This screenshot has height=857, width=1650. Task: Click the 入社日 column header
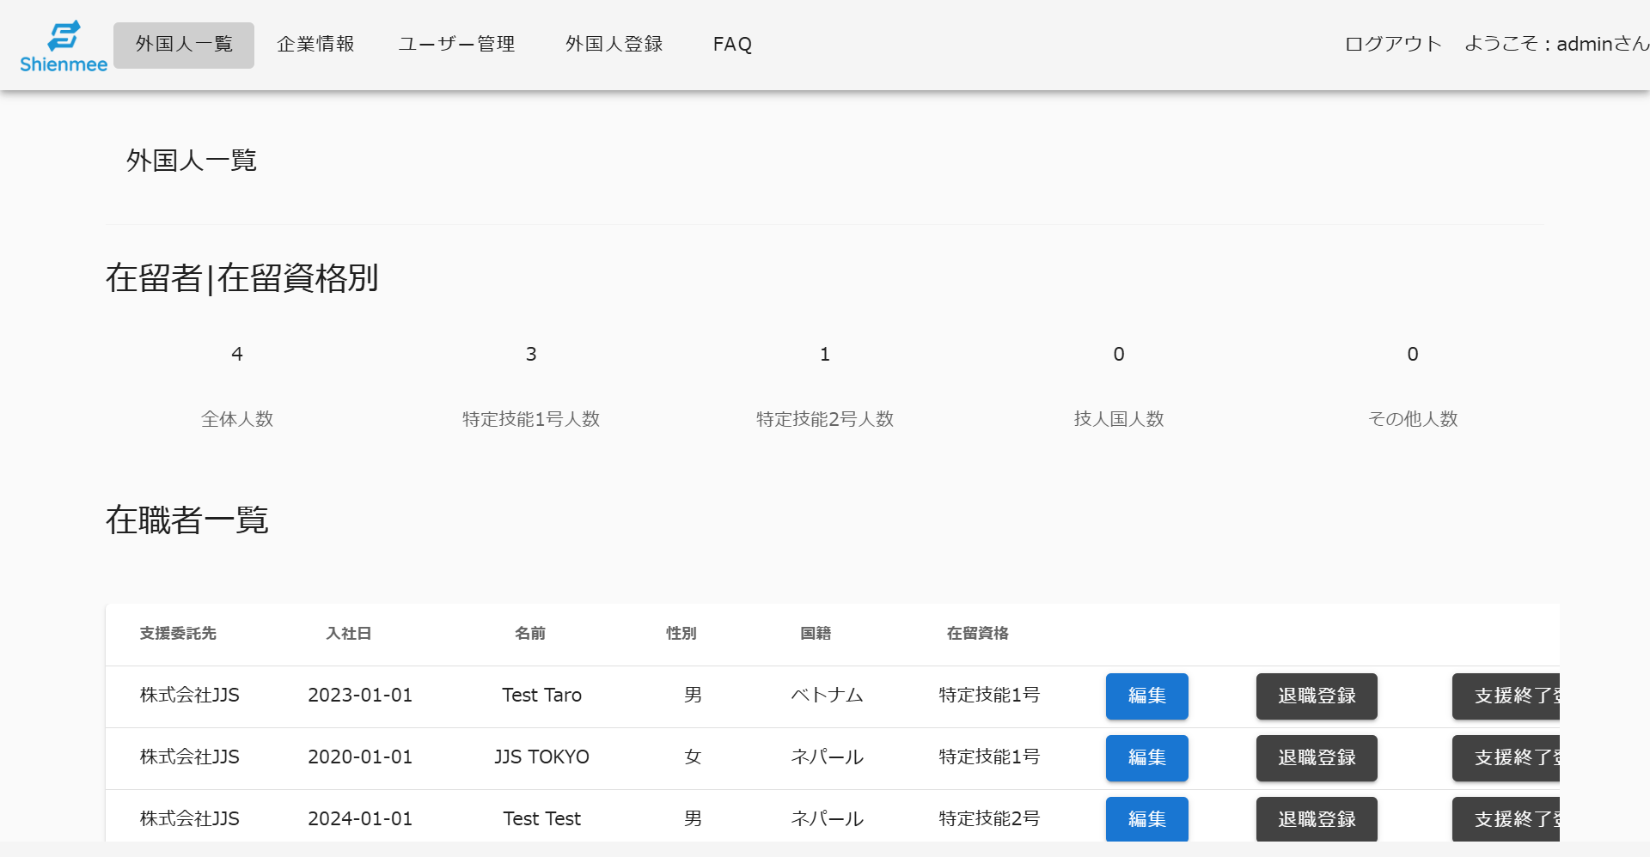348,634
